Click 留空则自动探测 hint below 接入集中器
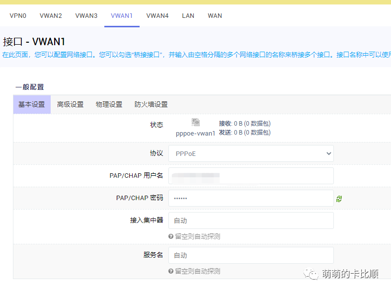391x291 pixels. pos(198,236)
